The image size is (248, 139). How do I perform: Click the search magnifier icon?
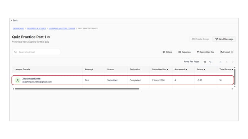15,52
